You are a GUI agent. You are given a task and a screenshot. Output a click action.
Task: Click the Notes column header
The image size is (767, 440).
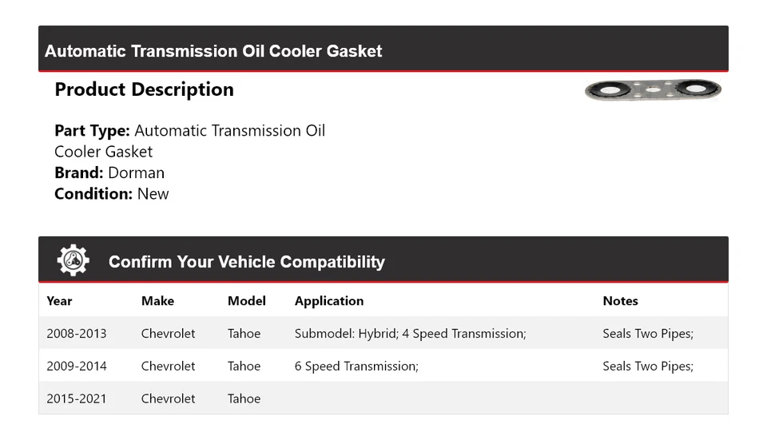coord(620,301)
